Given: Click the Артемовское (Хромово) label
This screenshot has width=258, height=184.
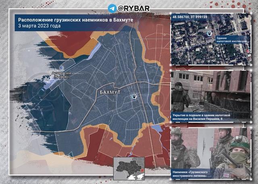Looking at the screenshot, I should (x=61, y=75).
